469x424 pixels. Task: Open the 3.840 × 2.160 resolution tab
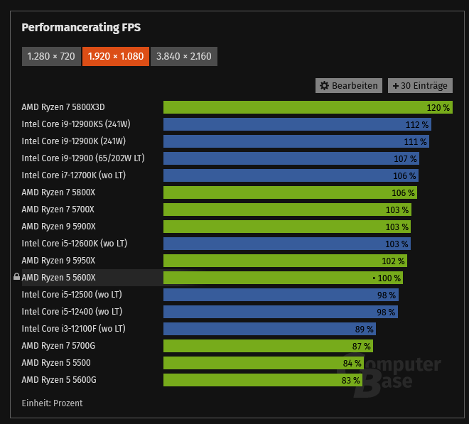tap(184, 56)
